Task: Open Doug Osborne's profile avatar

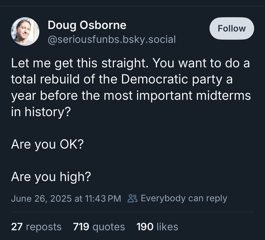Action: tap(25, 32)
